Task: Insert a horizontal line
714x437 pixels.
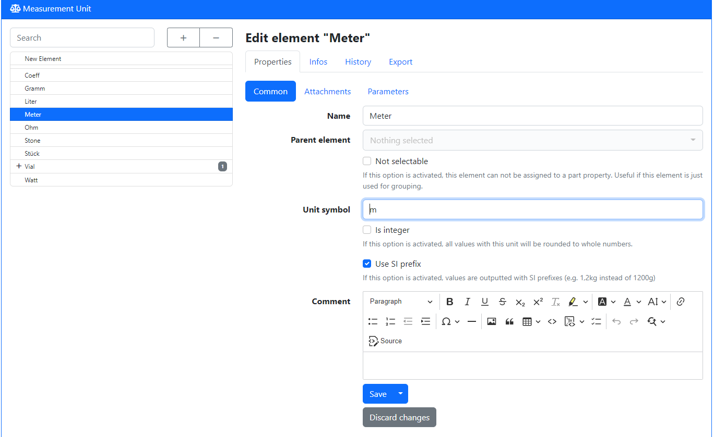Action: point(472,321)
